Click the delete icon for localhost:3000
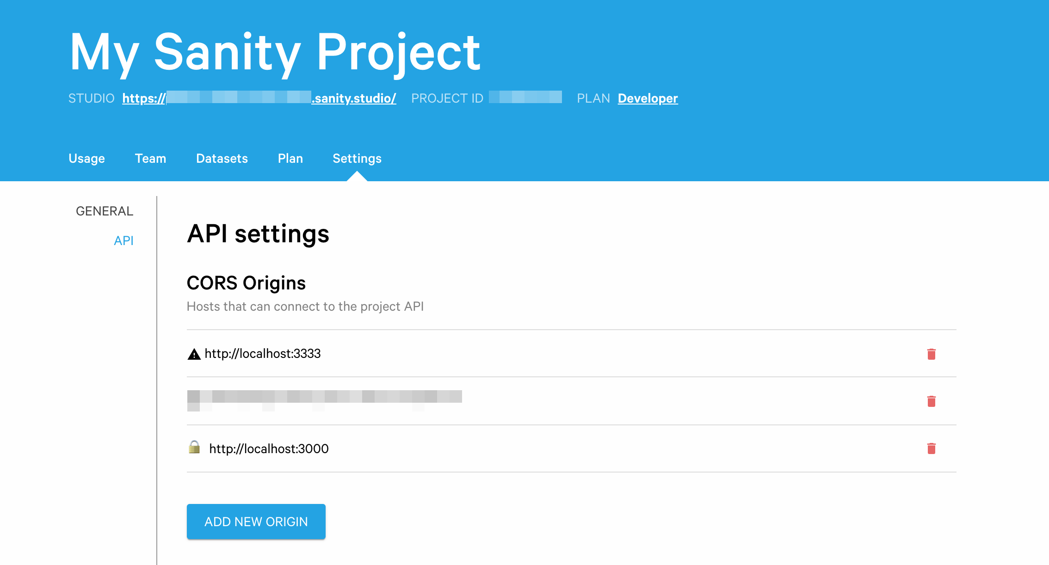 [x=932, y=448]
